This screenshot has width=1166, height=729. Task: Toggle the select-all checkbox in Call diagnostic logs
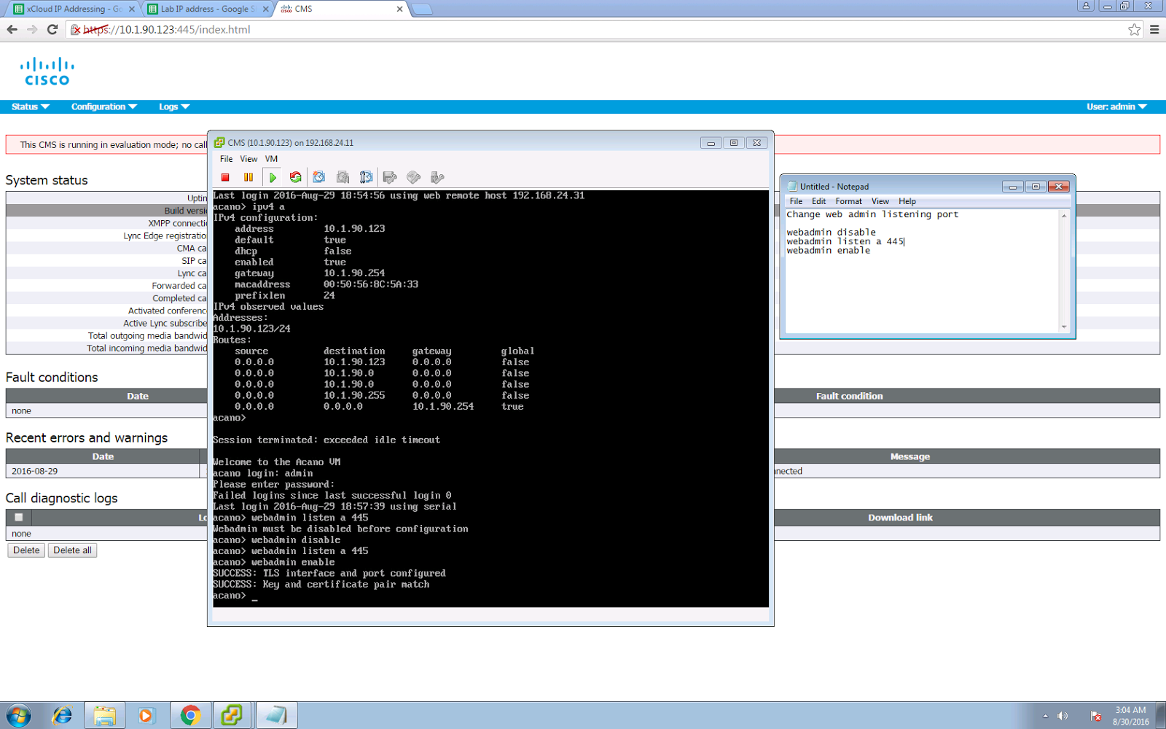[x=18, y=517]
